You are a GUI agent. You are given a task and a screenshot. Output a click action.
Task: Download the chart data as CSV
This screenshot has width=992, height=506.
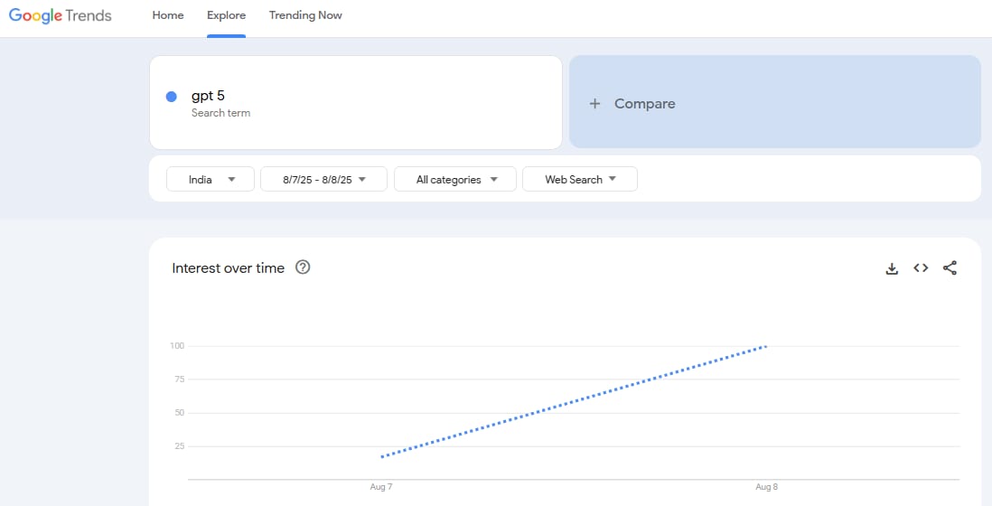892,268
